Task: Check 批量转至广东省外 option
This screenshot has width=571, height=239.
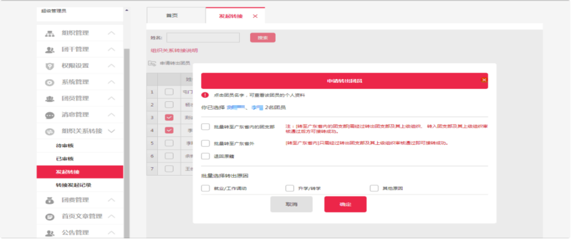Action: 206,143
